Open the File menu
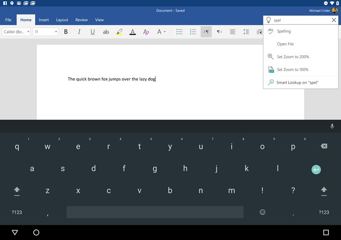This screenshot has width=341, height=240. tap(8, 20)
